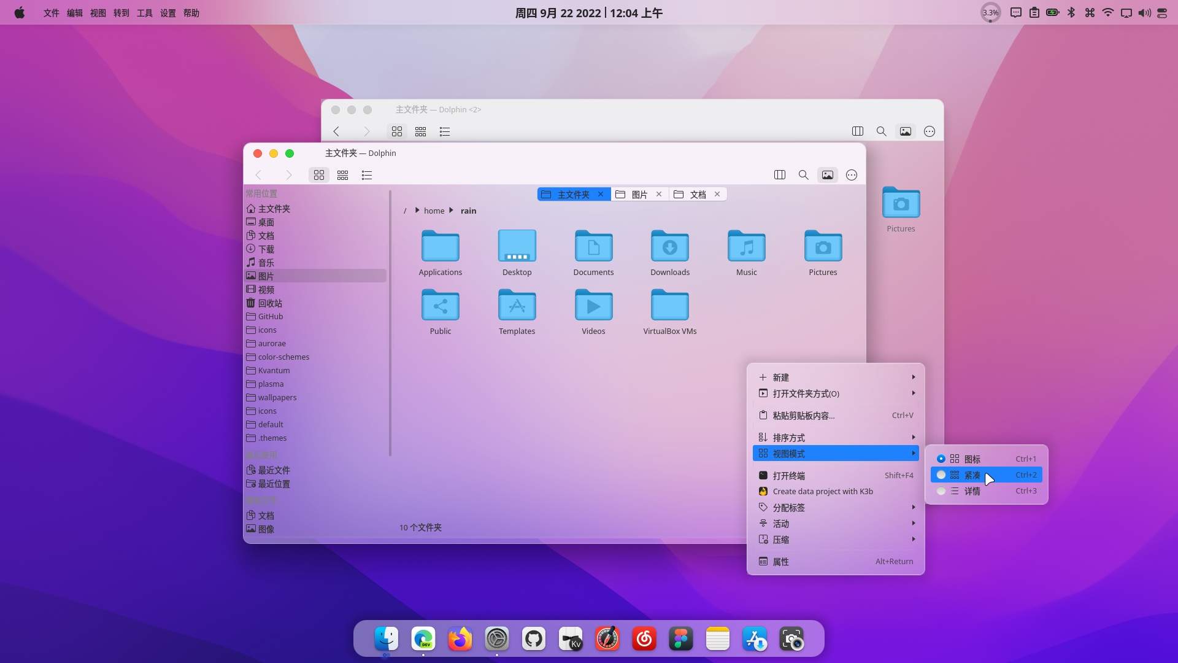Click split view icon in front Dolphin toolbar
The height and width of the screenshot is (663, 1178).
[780, 175]
